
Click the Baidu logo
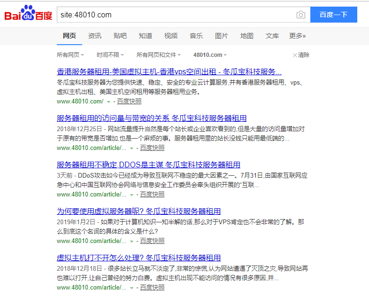tap(28, 15)
